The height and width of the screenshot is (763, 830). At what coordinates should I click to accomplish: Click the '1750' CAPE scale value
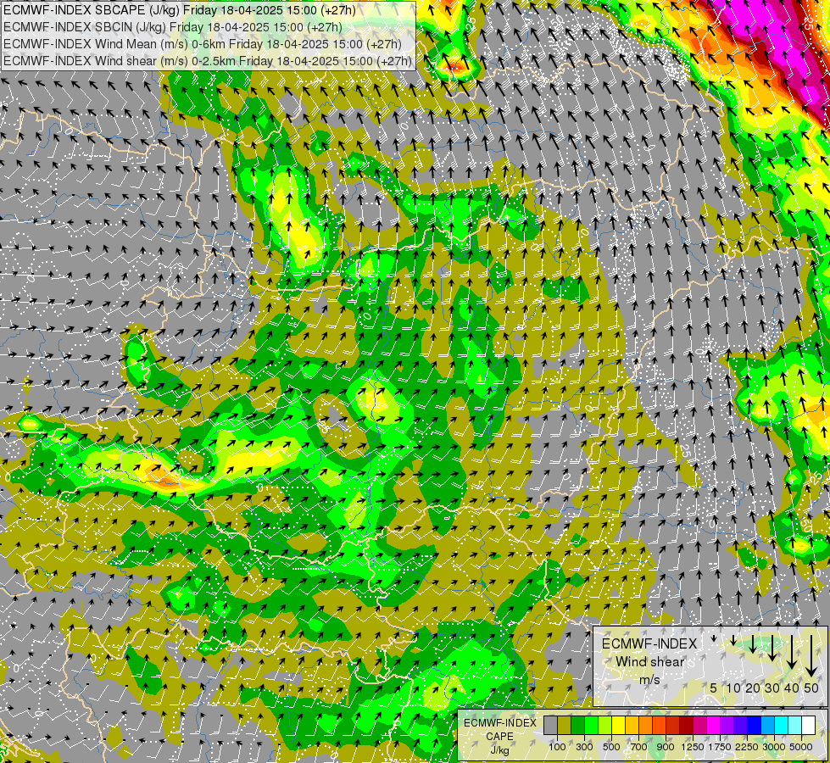pyautogui.click(x=720, y=747)
